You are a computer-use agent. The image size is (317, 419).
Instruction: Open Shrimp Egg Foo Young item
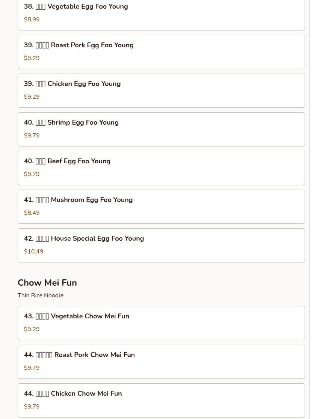pos(83,123)
